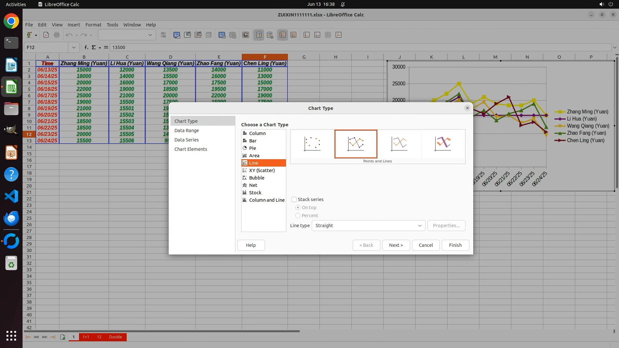Select the XY (Scatter) chart type

261,170
